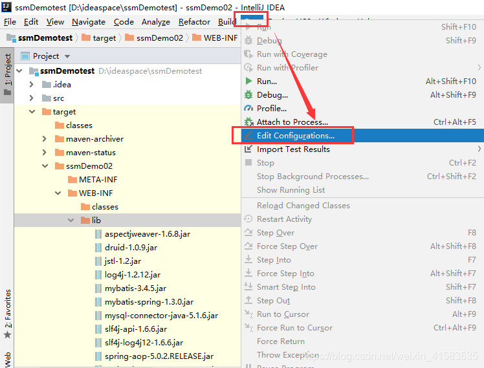
Task: Click the Run to Cursor icon
Action: pos(248,314)
